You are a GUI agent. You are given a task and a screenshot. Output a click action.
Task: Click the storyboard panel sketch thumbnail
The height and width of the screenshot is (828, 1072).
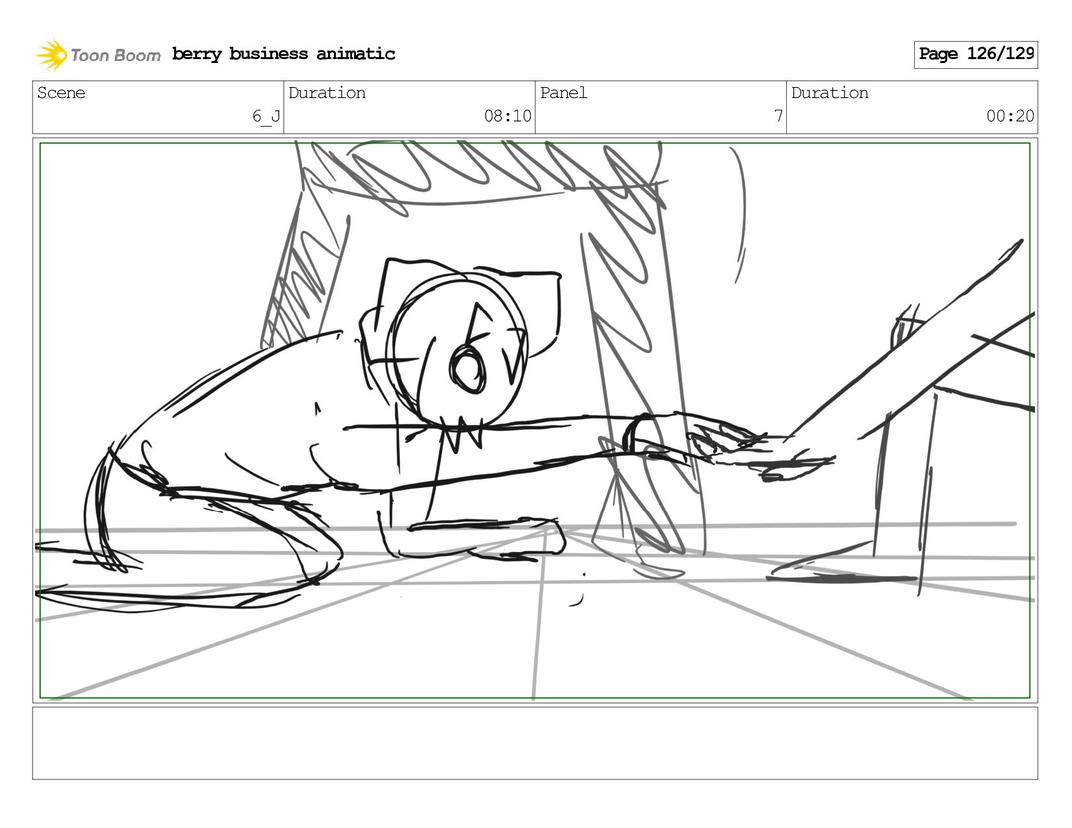pyautogui.click(x=535, y=421)
